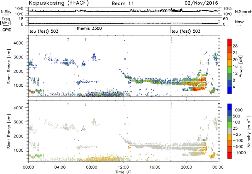
Task: Select the themis 3300 CPID label
Action: [x=89, y=28]
